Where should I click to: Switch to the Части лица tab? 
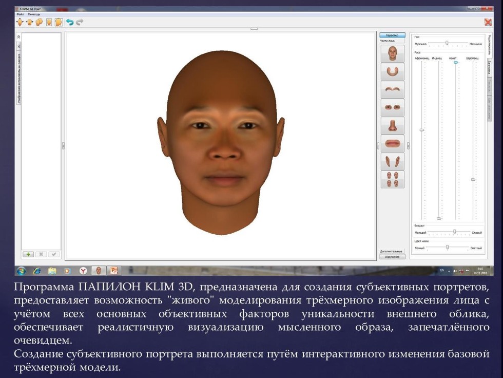pos(392,42)
